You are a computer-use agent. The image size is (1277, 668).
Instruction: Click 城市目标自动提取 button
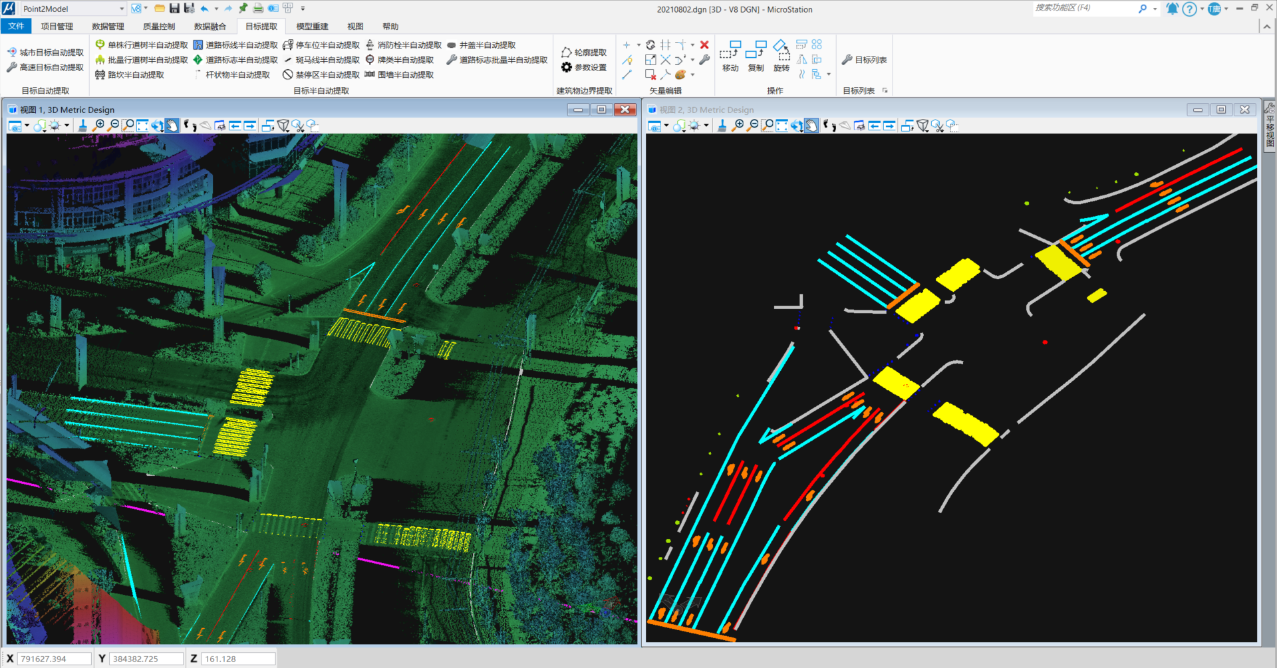45,52
